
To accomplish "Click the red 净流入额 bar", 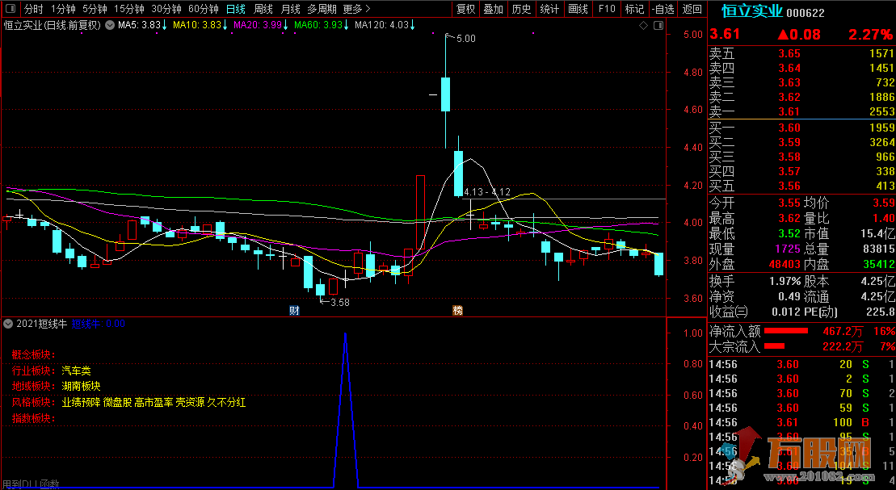I will (x=785, y=331).
